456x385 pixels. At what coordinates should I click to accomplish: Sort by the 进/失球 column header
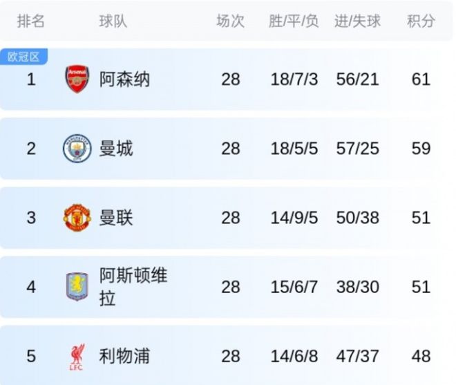[357, 21]
